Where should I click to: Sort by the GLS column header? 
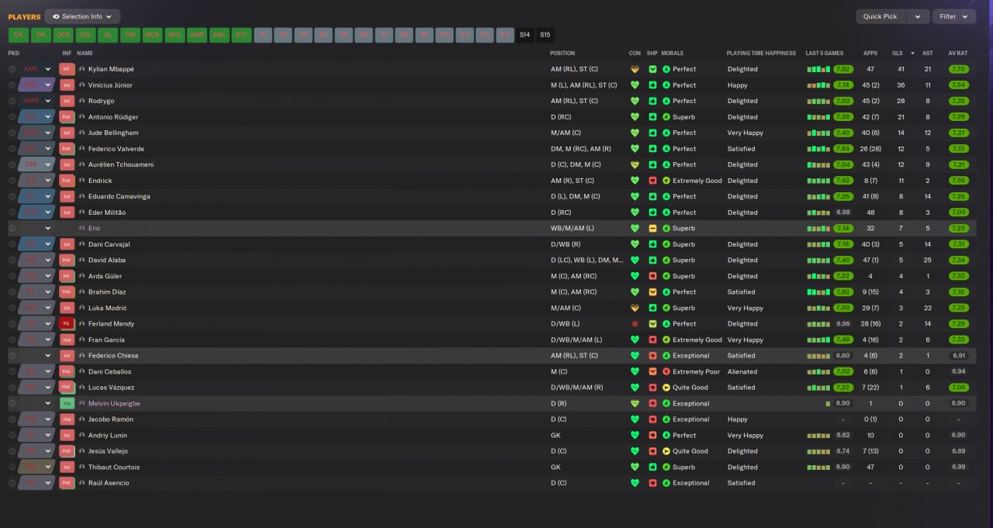pyautogui.click(x=898, y=53)
